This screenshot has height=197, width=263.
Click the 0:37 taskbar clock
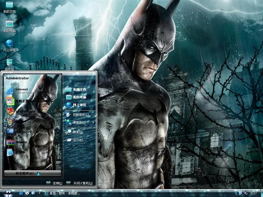point(254,193)
